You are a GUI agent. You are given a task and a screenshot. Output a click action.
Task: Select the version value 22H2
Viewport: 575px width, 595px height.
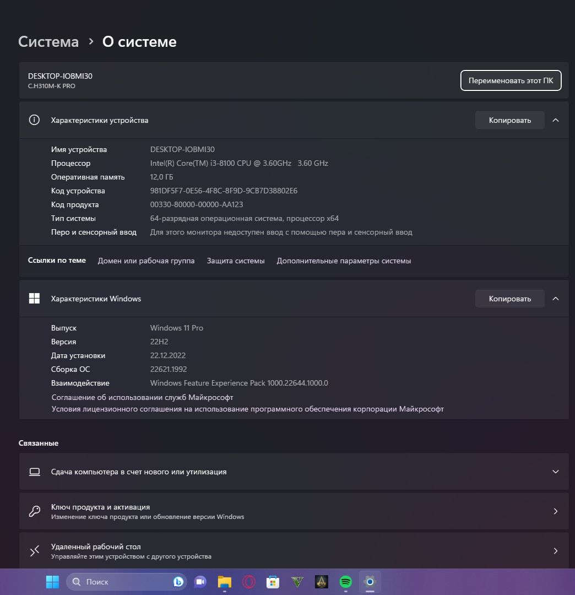[159, 342]
